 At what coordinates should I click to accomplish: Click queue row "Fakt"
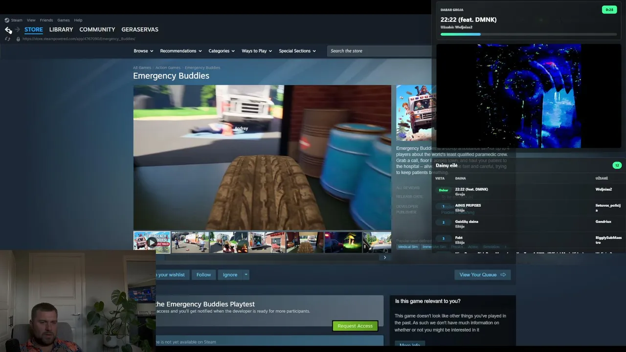[529, 240]
